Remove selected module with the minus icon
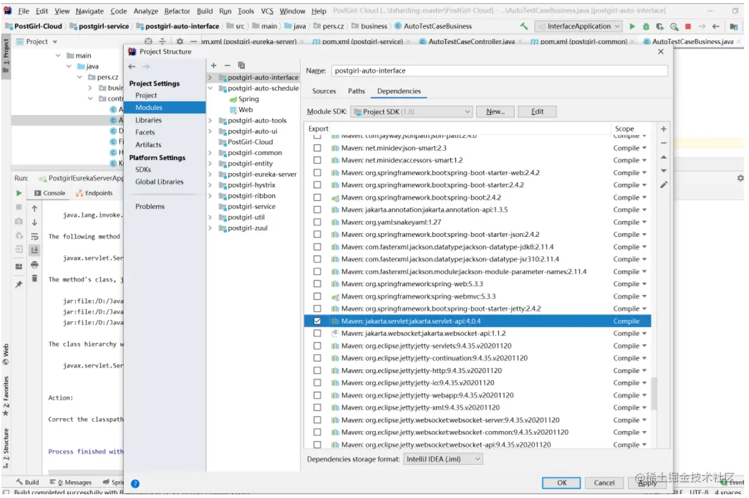 coord(227,65)
